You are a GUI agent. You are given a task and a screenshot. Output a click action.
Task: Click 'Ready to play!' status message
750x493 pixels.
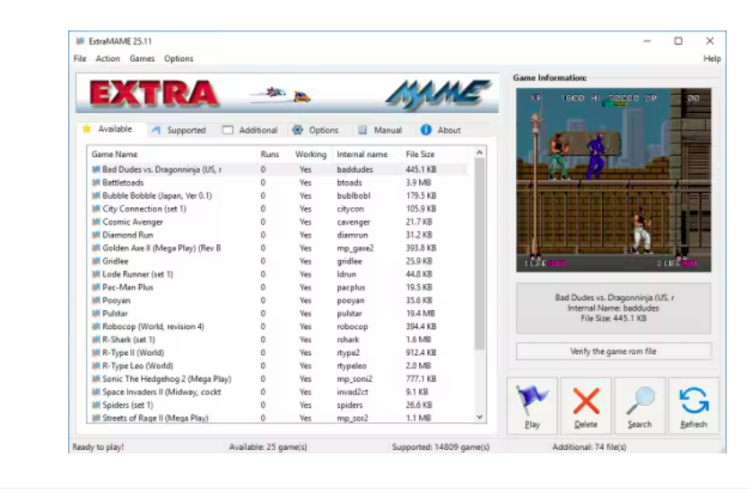[x=98, y=447]
